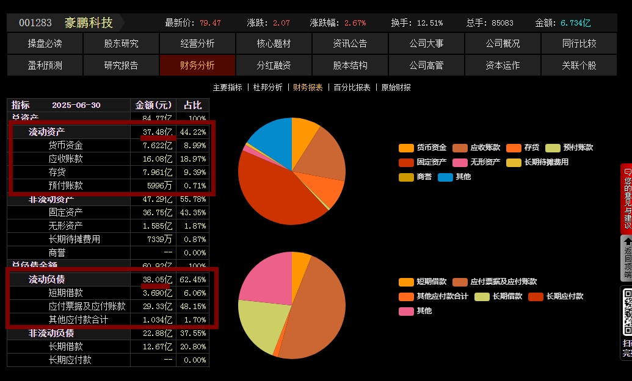
Task: Go to 原始财报 sub-section
Action: coord(396,87)
